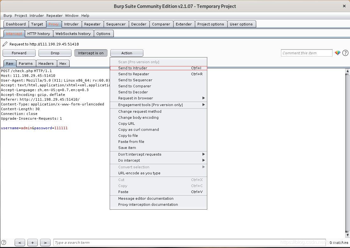Open the Window menu
This screenshot has width=350, height=248.
(x=72, y=16)
